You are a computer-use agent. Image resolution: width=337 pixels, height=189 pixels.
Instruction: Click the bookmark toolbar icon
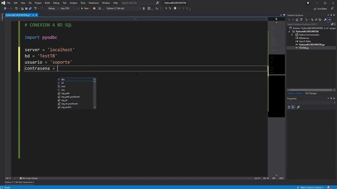(x=175, y=8)
